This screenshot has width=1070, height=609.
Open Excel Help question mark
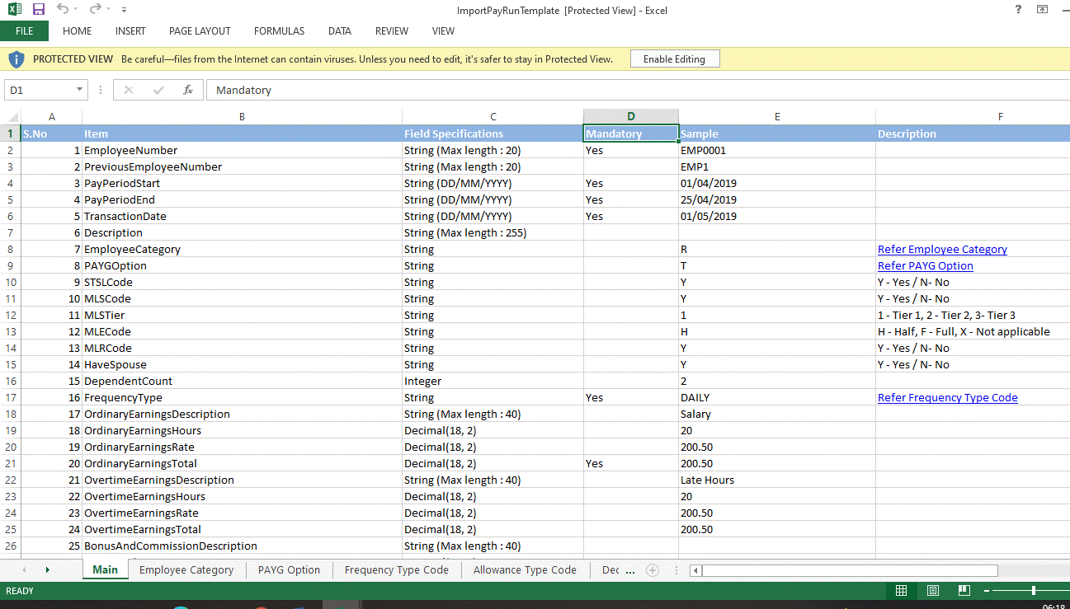tap(1018, 10)
